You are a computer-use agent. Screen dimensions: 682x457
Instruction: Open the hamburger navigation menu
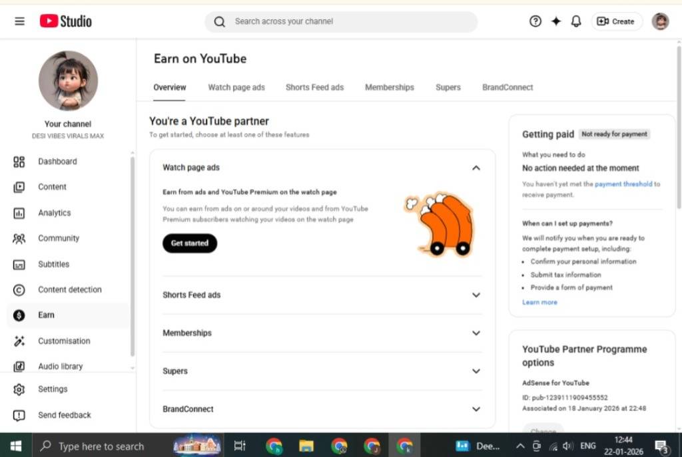click(19, 21)
